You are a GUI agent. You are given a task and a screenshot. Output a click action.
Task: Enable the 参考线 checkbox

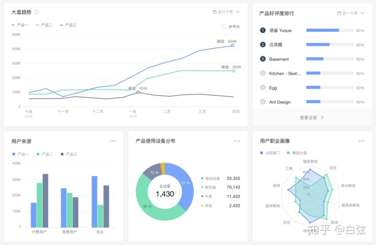224,27
